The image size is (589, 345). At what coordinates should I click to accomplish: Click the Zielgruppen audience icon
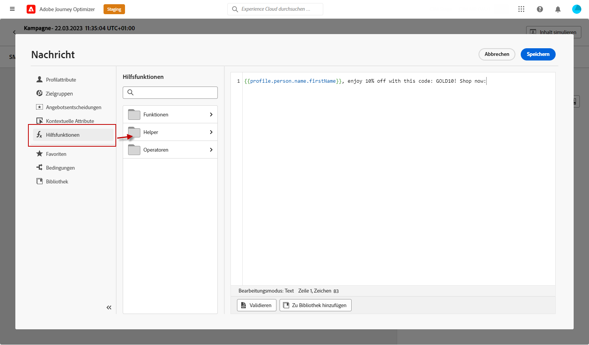coord(39,93)
